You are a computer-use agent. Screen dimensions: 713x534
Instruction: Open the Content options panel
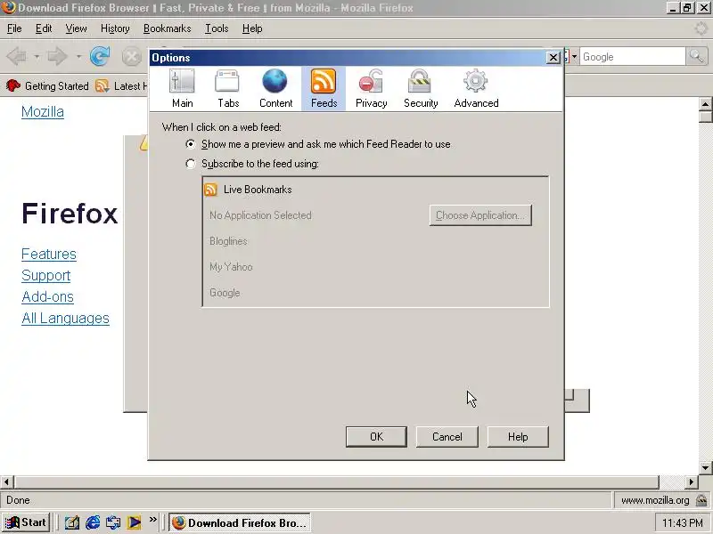point(275,88)
